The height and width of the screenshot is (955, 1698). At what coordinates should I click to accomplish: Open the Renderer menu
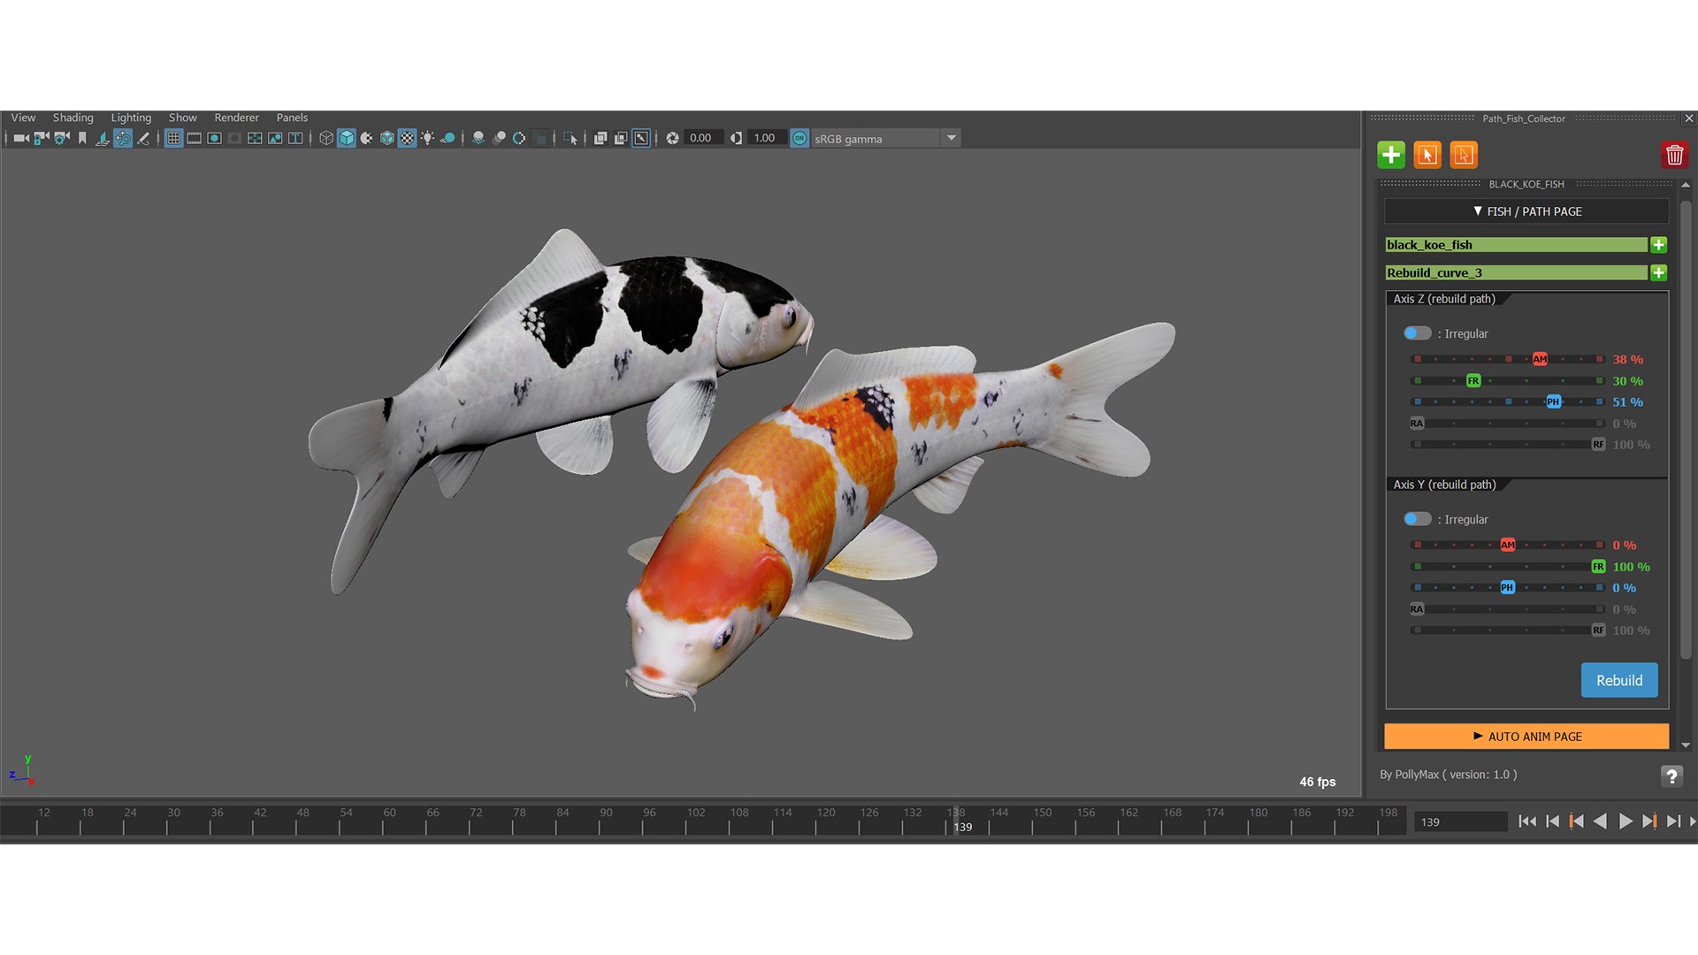[236, 118]
